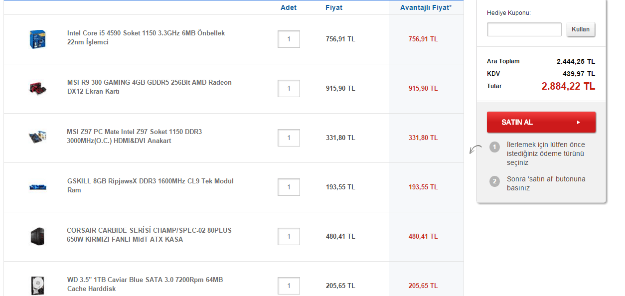Click the Corsair Carbide case image
The width and height of the screenshot is (625, 296).
click(x=37, y=236)
